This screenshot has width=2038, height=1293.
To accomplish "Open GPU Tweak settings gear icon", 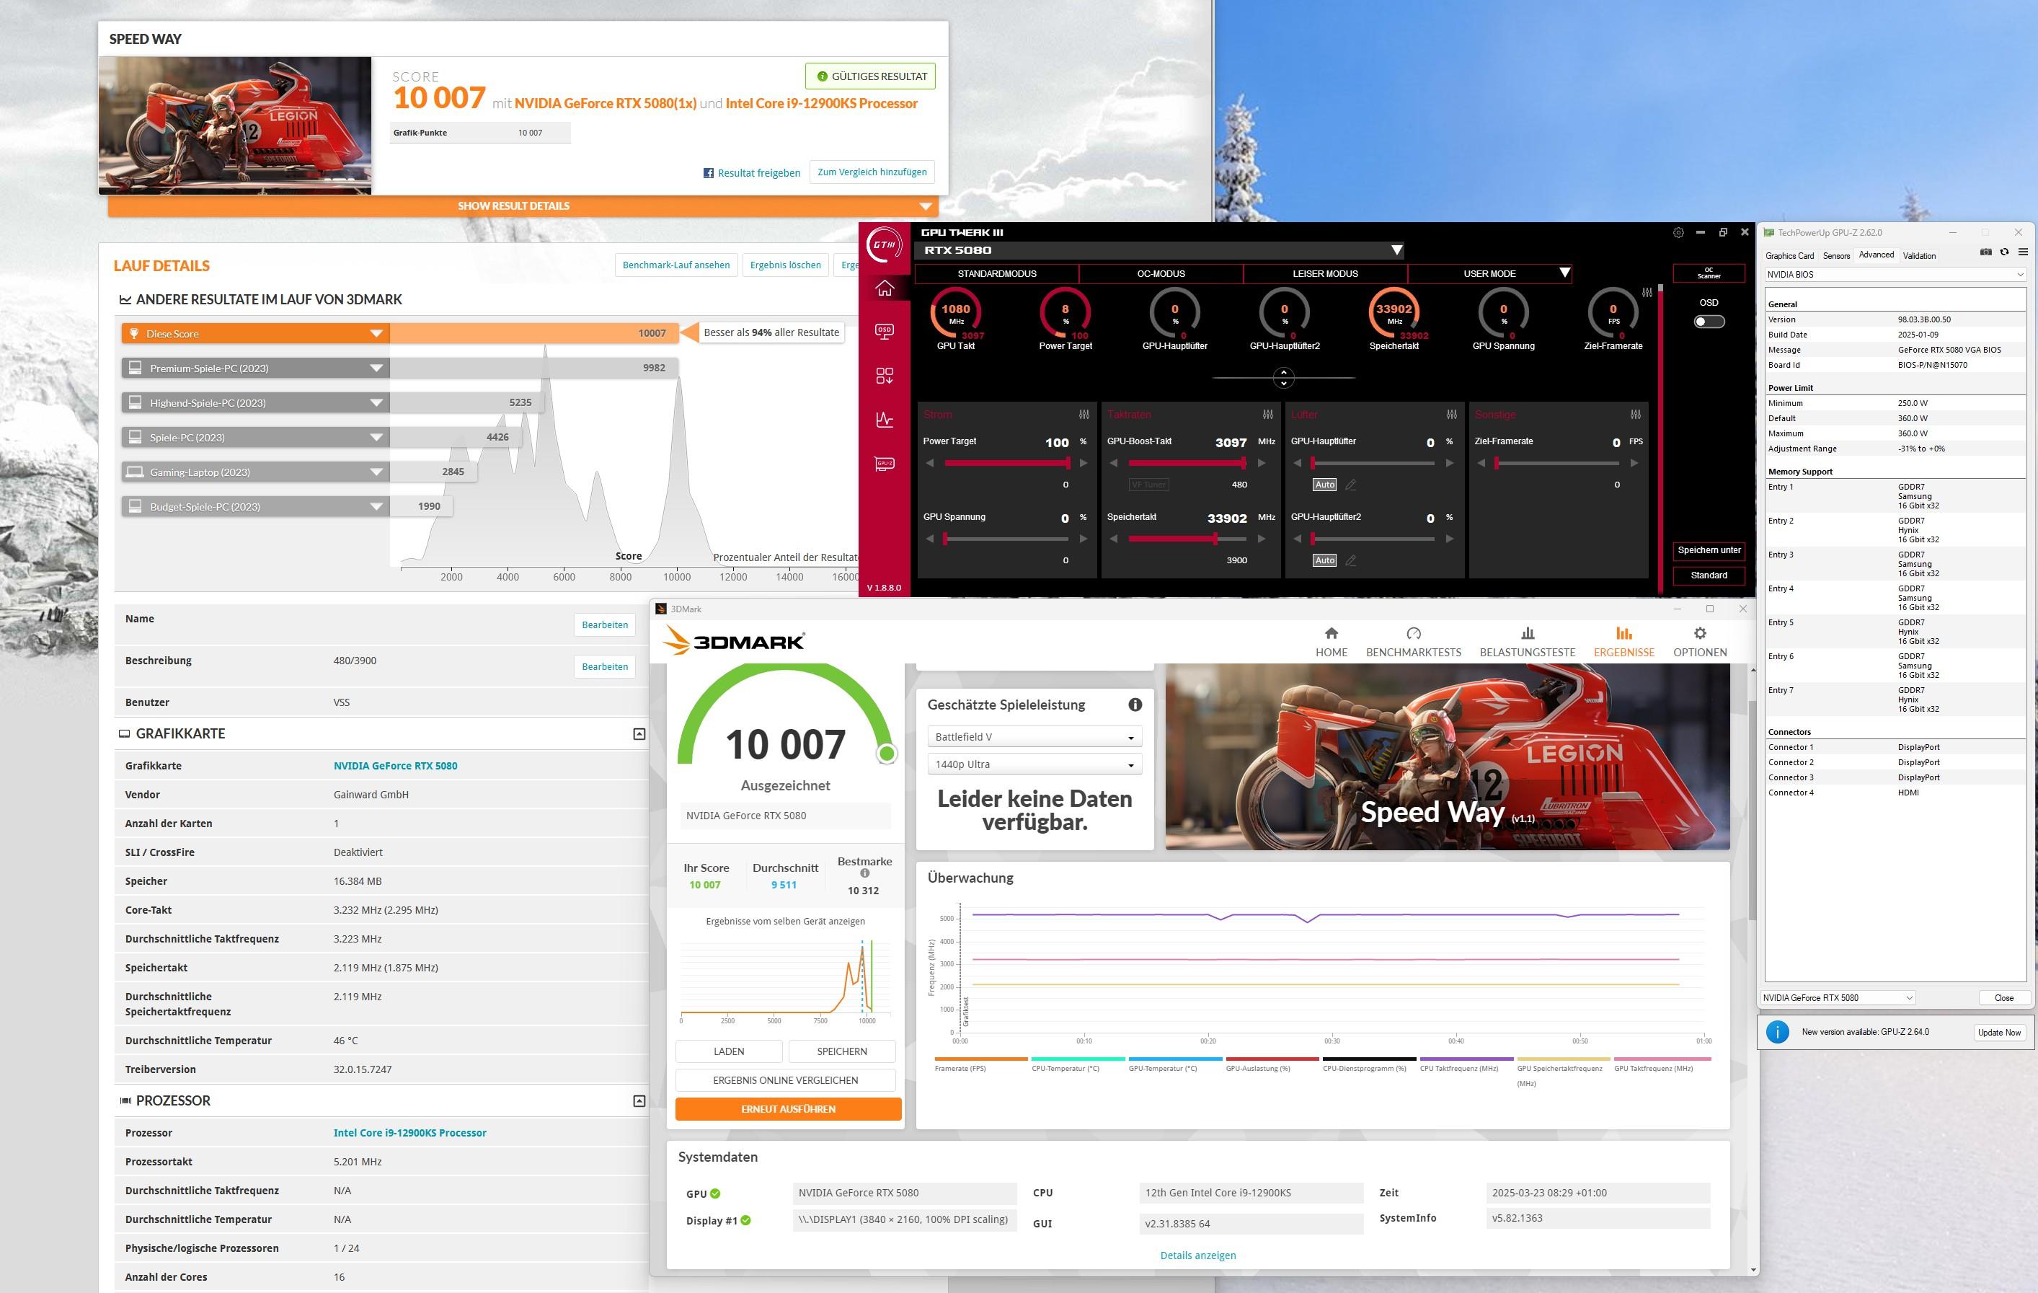I will [1678, 232].
